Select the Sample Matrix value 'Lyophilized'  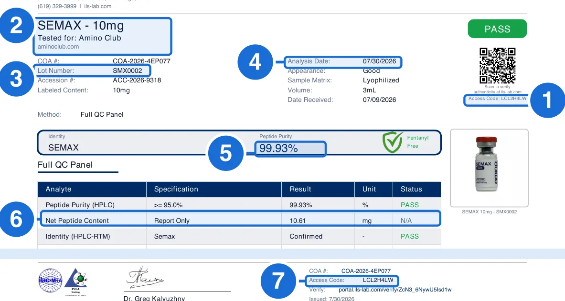tap(381, 80)
